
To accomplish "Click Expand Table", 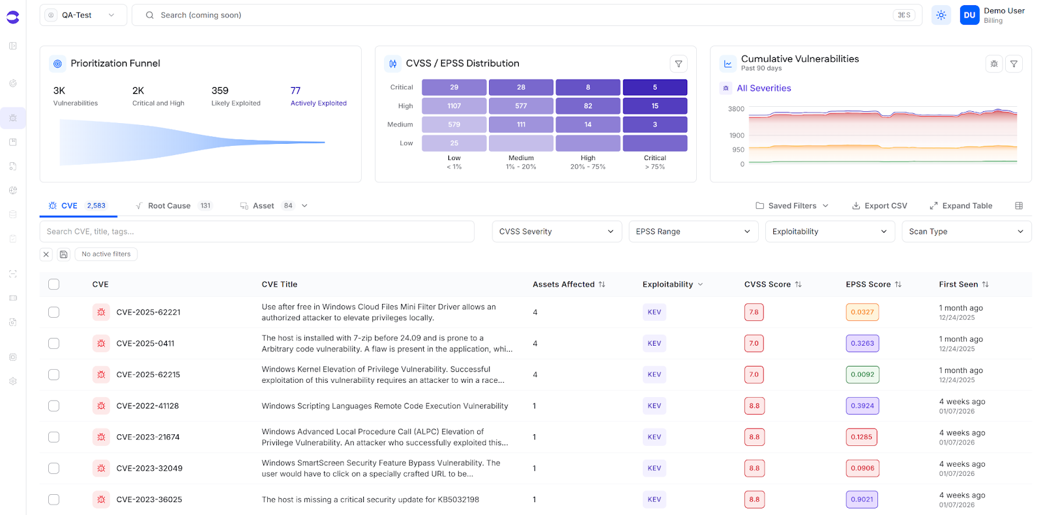I will click(x=961, y=206).
